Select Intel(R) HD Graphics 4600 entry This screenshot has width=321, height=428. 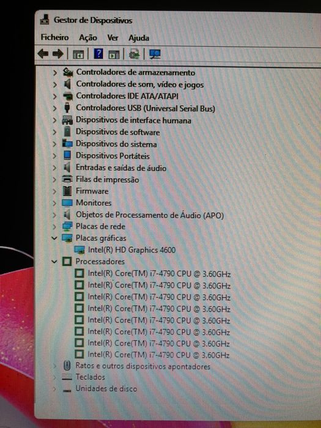tap(131, 249)
